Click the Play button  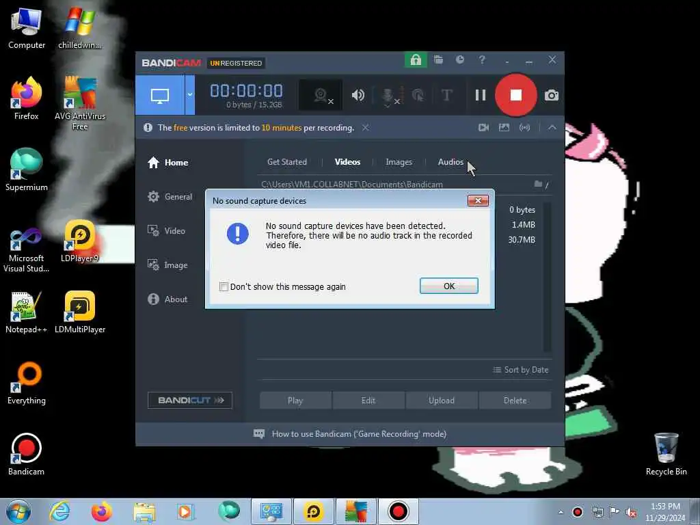click(x=295, y=401)
